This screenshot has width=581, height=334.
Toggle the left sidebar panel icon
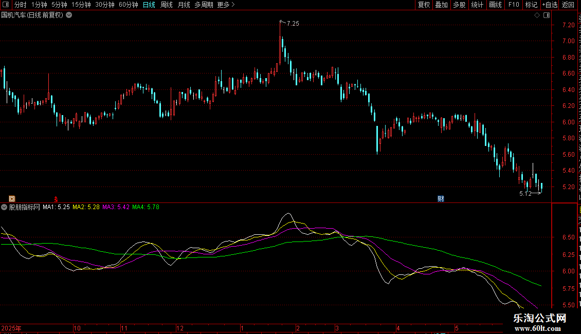(x=6, y=5)
